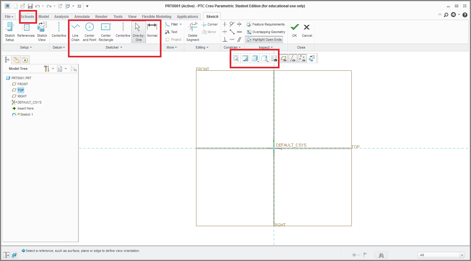Click Delete Segment tool
The height and width of the screenshot is (261, 471).
click(193, 32)
